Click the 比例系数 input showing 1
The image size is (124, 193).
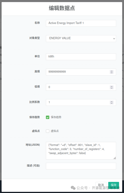pos(81,102)
